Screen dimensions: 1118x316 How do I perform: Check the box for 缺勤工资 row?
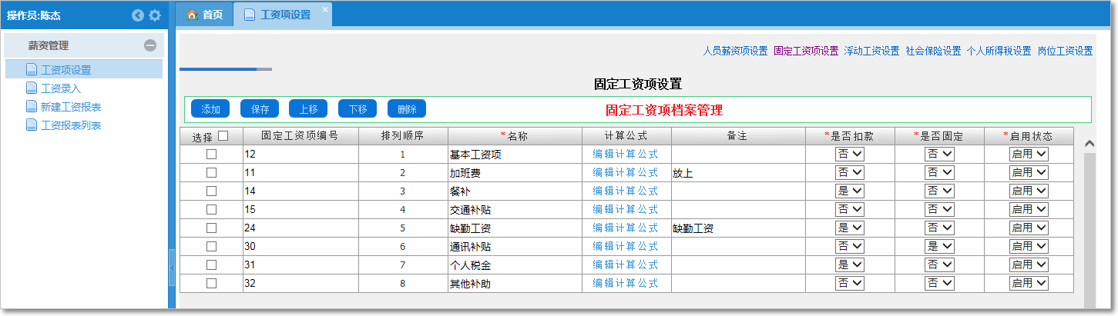211,228
